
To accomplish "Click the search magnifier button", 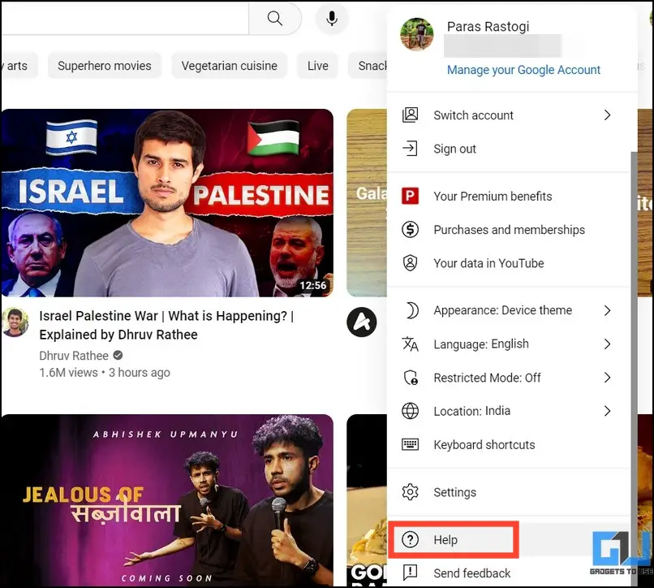I will click(x=275, y=19).
